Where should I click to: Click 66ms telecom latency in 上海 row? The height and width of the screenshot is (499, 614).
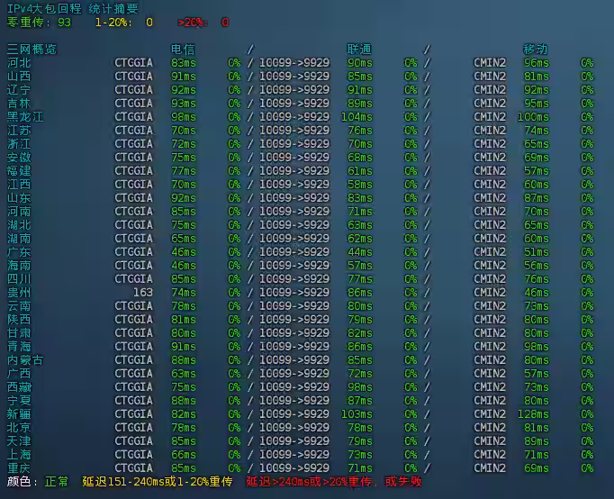click(184, 455)
